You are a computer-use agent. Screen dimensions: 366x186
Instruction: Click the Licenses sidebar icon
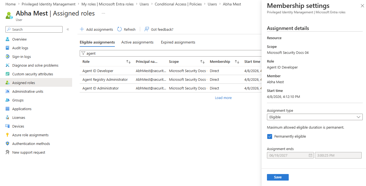click(x=8, y=117)
